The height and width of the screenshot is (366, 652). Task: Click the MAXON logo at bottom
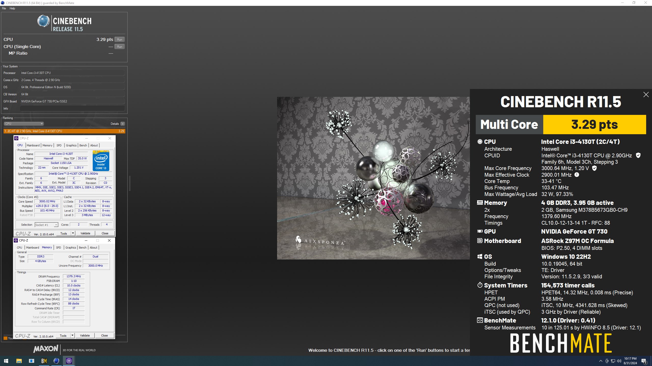(x=46, y=349)
